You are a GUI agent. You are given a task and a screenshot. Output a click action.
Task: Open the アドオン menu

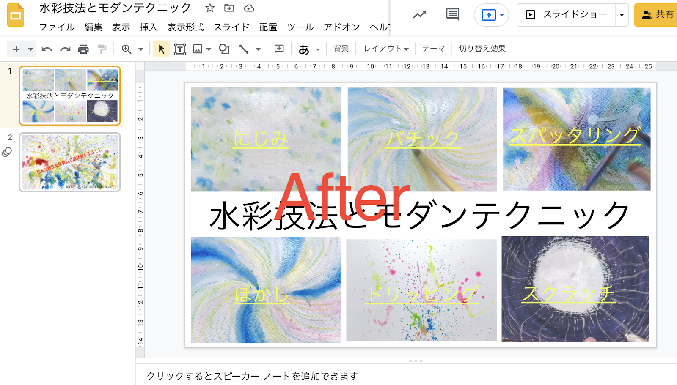(x=341, y=27)
